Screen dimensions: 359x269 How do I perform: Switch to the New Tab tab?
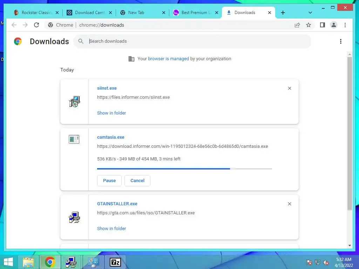142,13
